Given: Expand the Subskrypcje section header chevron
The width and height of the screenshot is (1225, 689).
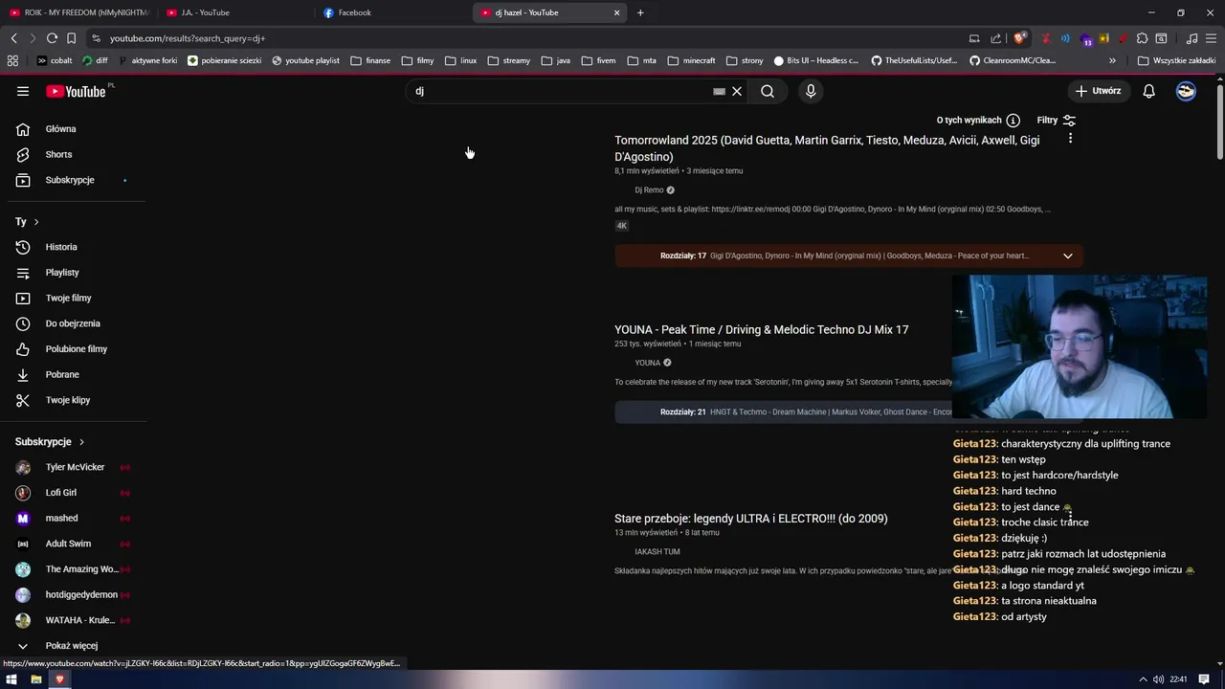Looking at the screenshot, I should pos(81,442).
